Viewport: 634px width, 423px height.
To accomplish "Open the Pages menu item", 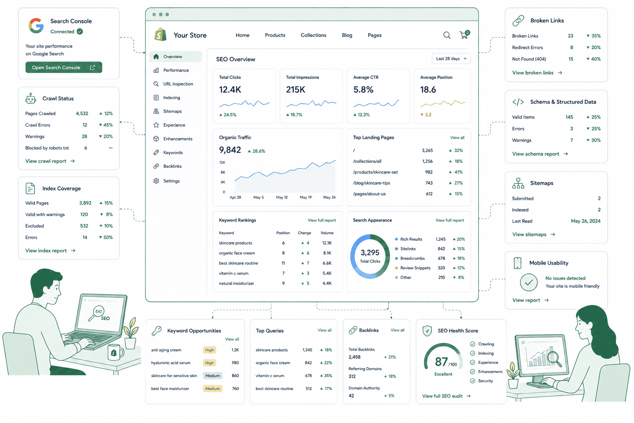I will (375, 35).
